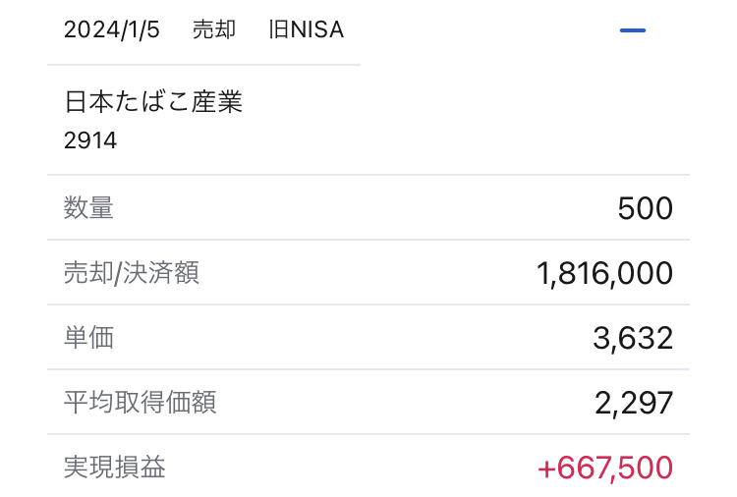Click the 数量 row showing 500 shares
The image size is (737, 497).
[368, 207]
